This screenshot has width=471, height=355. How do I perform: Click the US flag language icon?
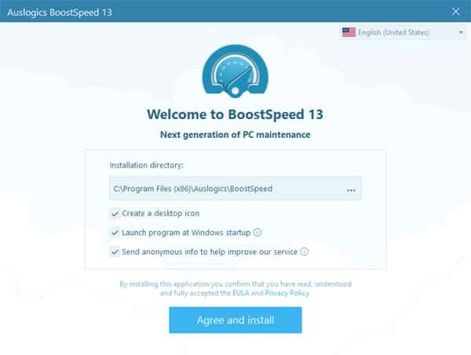coord(349,32)
